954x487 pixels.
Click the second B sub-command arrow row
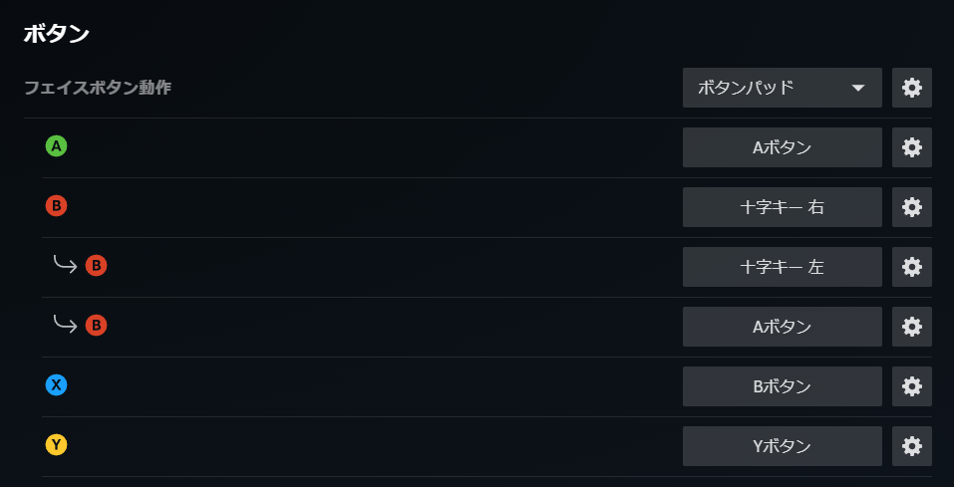point(81,326)
